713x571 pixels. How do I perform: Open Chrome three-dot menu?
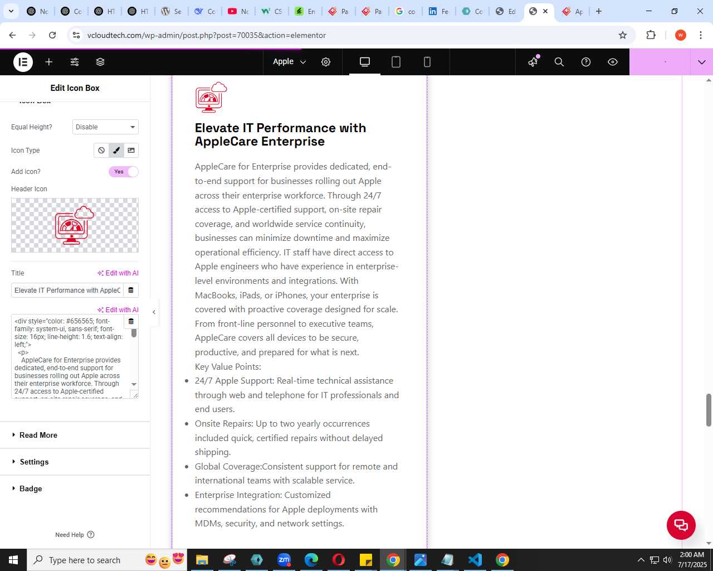[x=701, y=35]
